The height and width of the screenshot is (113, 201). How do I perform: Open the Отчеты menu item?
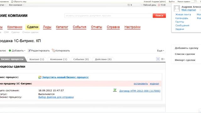click(x=96, y=27)
